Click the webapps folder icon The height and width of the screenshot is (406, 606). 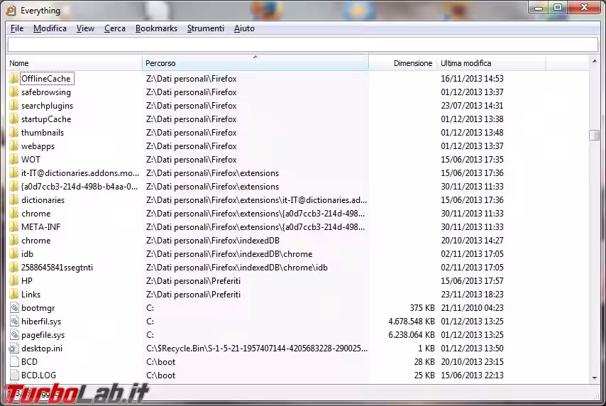[x=14, y=146]
